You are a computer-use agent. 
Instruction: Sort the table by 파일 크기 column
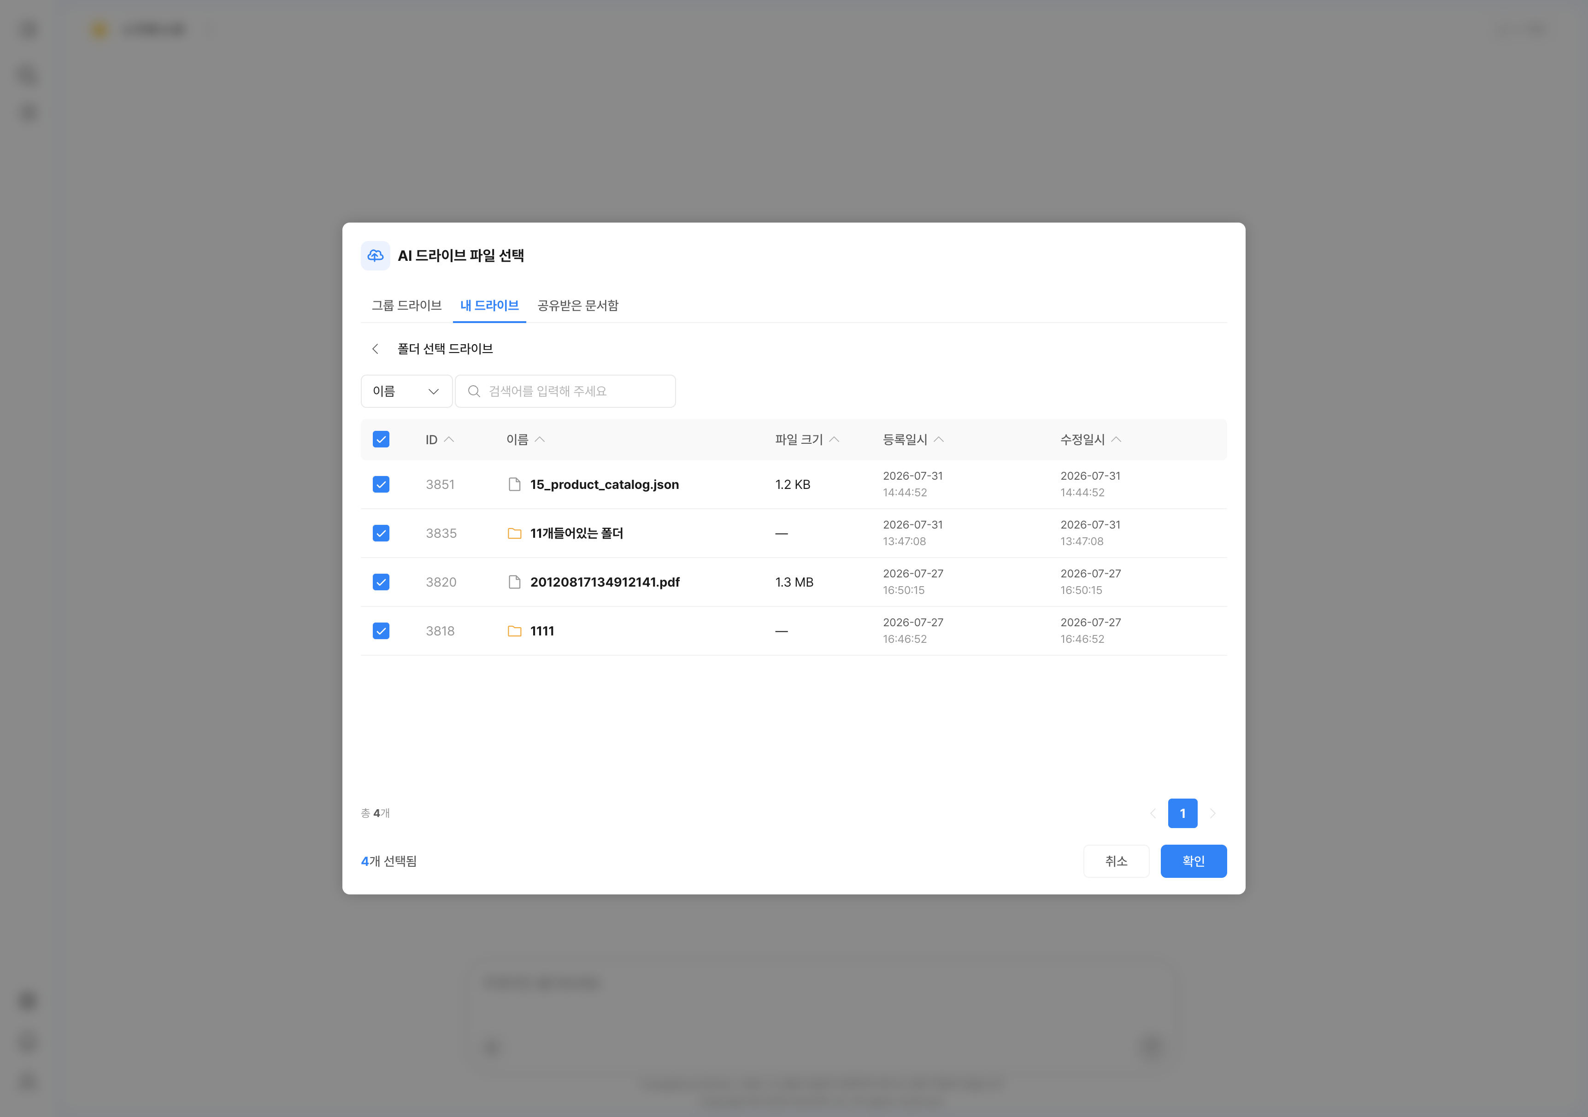(807, 440)
